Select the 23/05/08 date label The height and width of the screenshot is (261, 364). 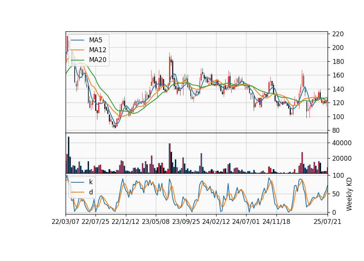tap(156, 222)
